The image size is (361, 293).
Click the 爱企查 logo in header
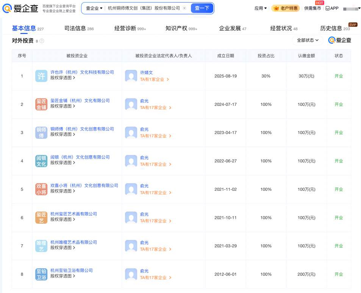pos(20,8)
